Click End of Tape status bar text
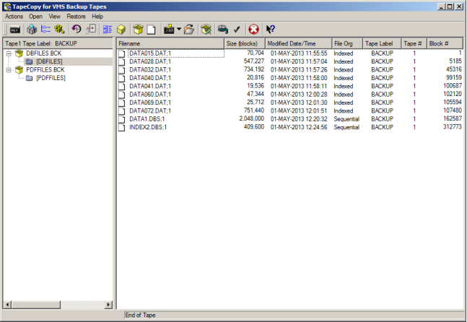This screenshot has width=467, height=322. (x=140, y=316)
